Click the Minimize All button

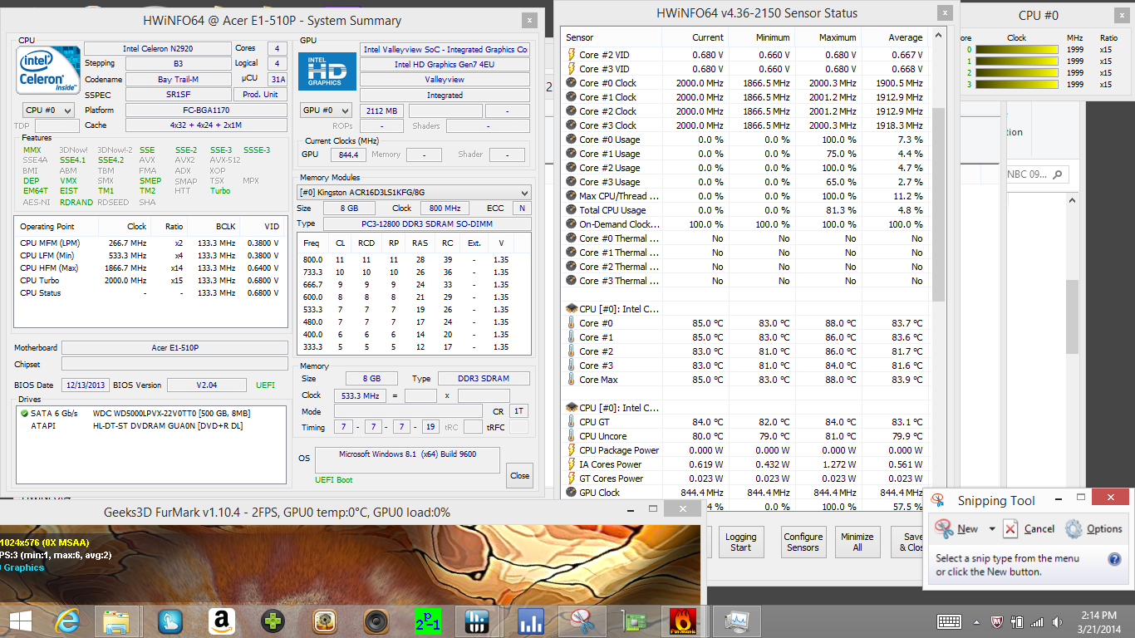(x=857, y=542)
